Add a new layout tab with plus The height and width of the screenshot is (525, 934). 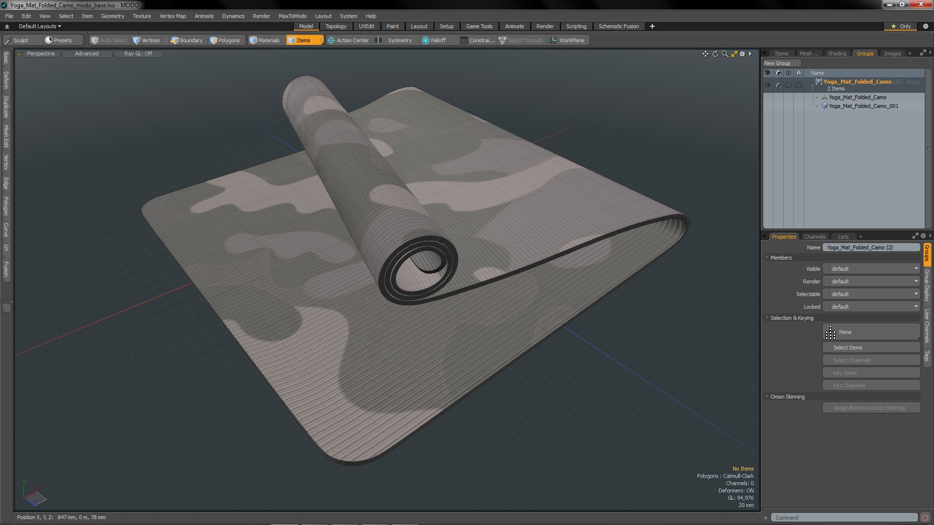point(652,26)
